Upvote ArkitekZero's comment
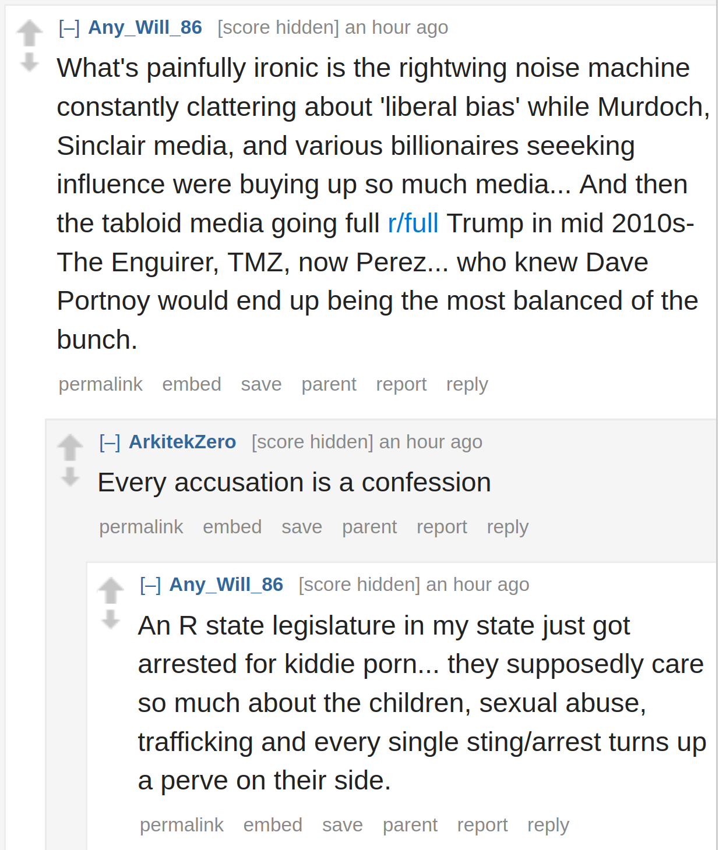The width and height of the screenshot is (726, 850). [70, 448]
